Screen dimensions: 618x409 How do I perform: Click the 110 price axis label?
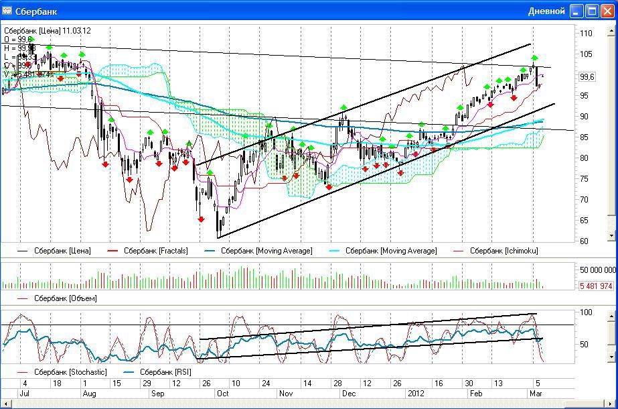[x=586, y=34]
